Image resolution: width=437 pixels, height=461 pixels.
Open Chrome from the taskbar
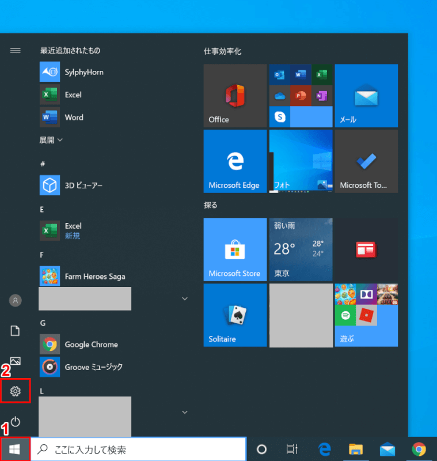[419, 449]
